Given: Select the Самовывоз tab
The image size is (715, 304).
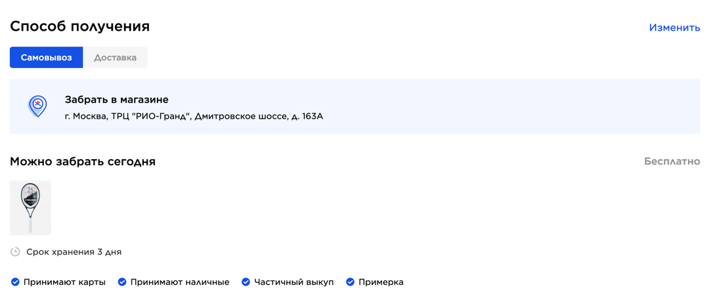Looking at the screenshot, I should 47,58.
